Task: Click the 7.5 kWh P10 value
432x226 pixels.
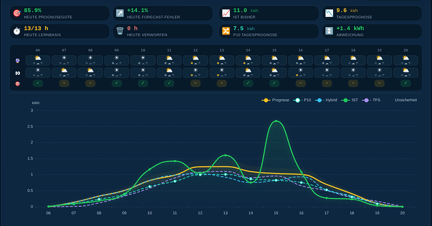Action: 244,28
